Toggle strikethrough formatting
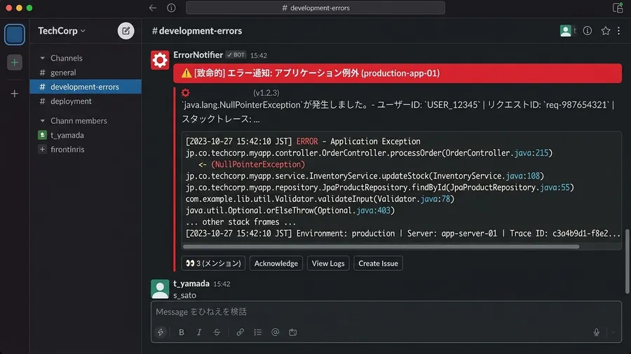Image resolution: width=631 pixels, height=354 pixels. point(217,332)
